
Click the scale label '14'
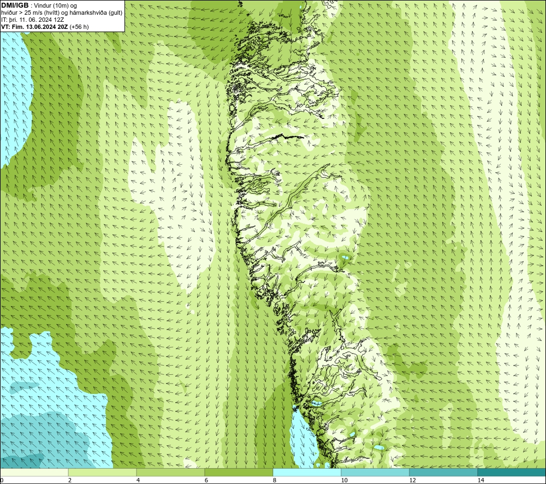[481, 480]
